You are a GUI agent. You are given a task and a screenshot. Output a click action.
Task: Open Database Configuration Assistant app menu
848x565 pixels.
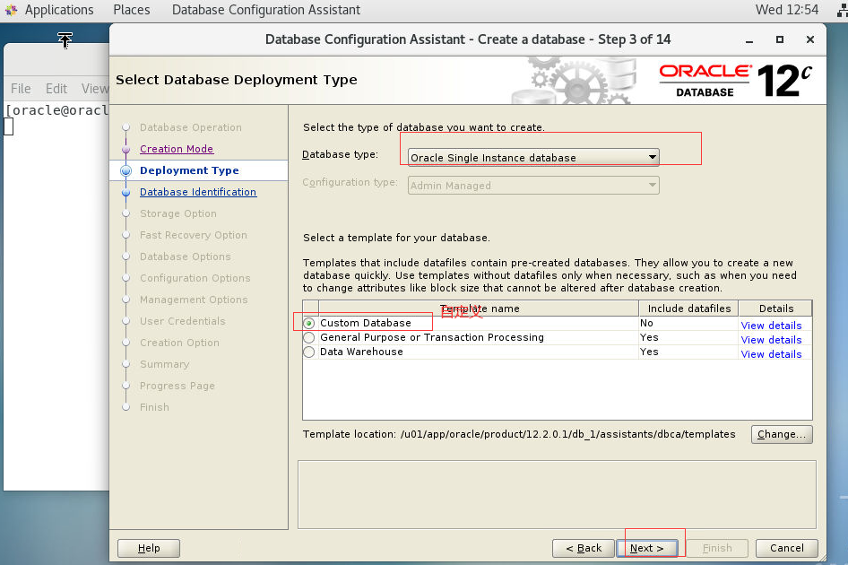point(266,10)
